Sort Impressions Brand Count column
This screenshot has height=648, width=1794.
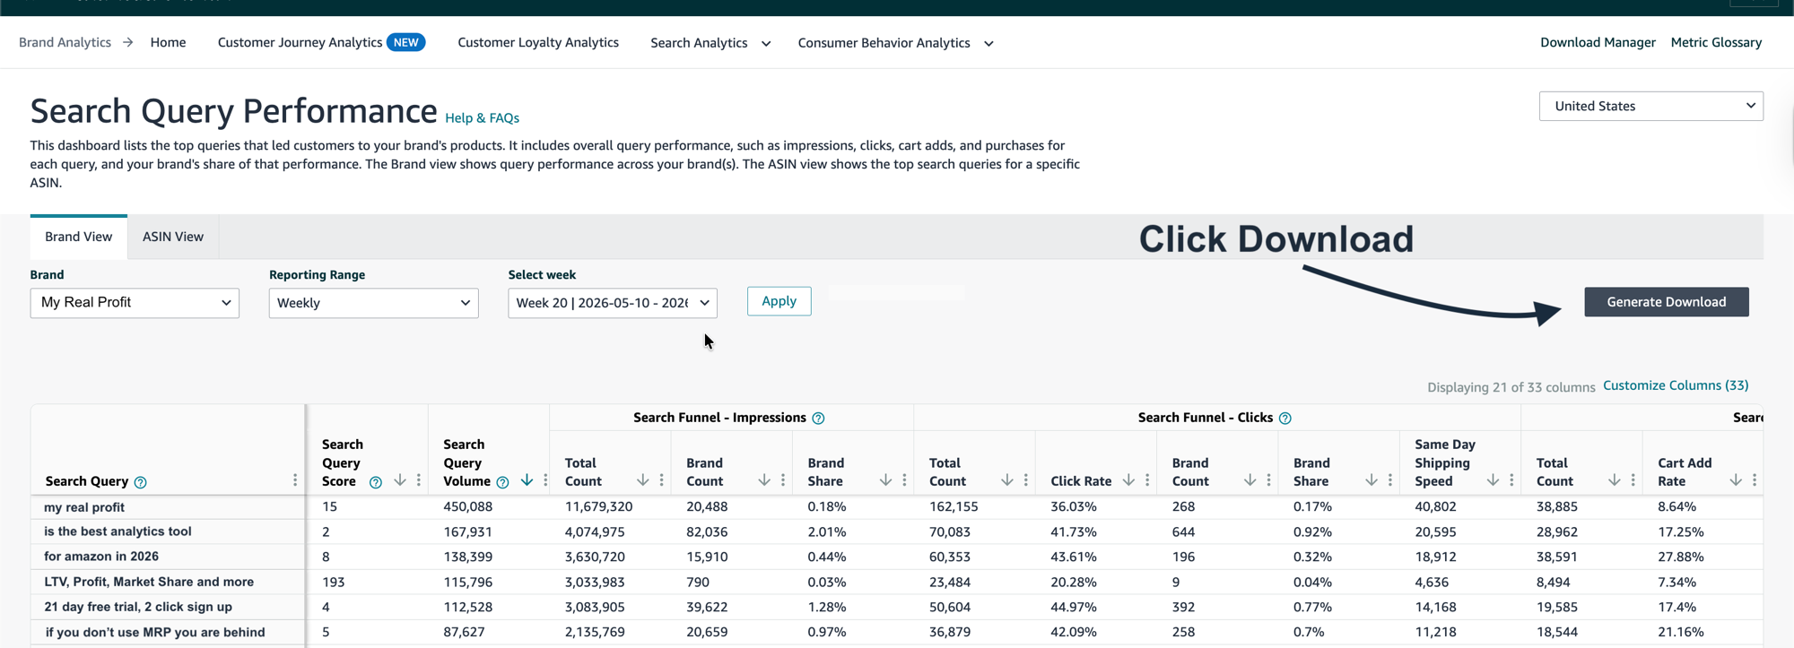pyautogui.click(x=764, y=480)
